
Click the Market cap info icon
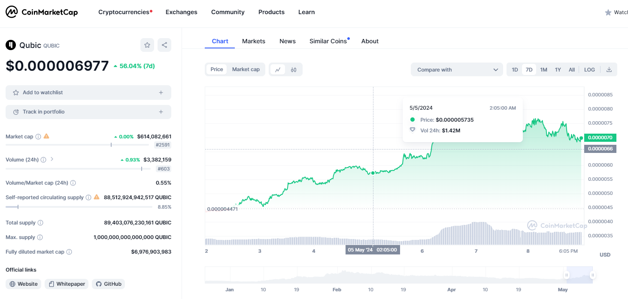click(38, 137)
